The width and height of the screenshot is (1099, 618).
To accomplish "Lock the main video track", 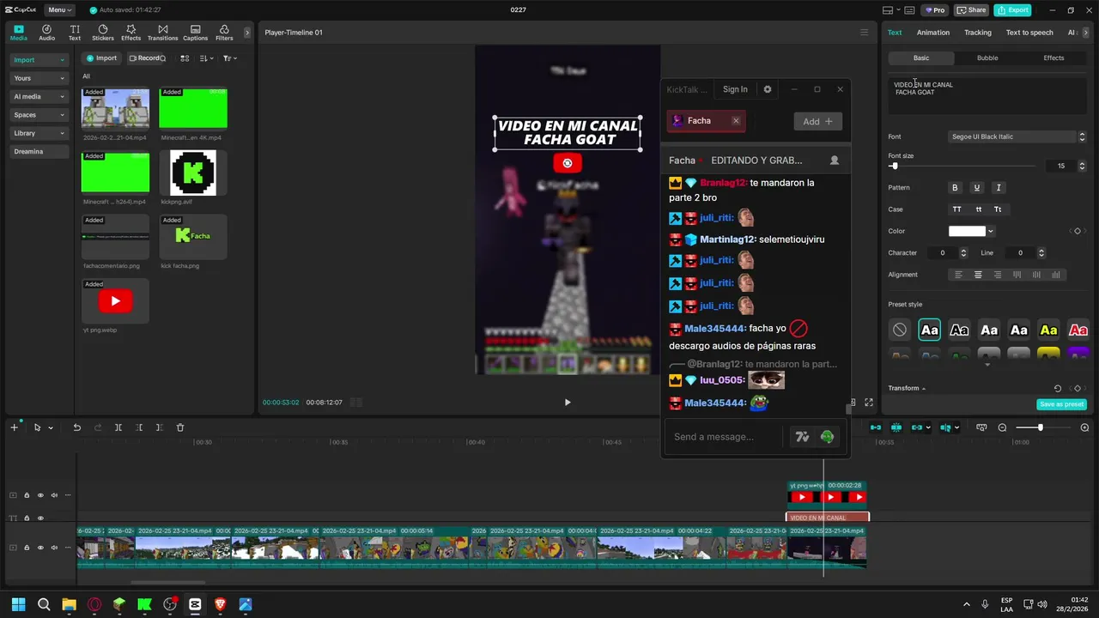I will [x=27, y=547].
